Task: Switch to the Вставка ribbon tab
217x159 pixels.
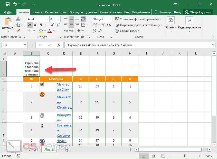Action: 37,12
